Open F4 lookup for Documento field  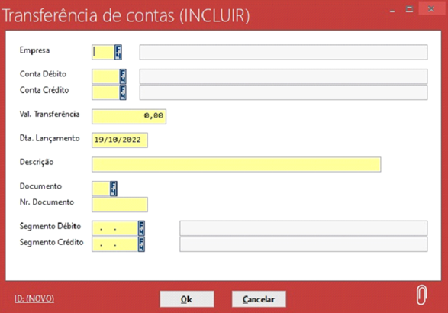[114, 189]
